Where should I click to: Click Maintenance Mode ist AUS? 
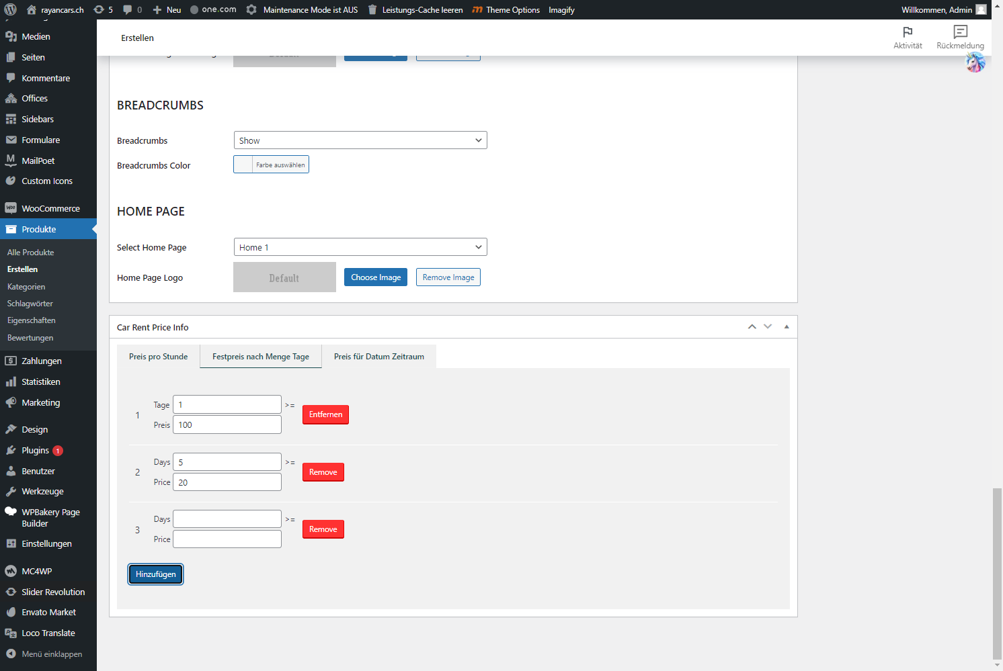302,9
